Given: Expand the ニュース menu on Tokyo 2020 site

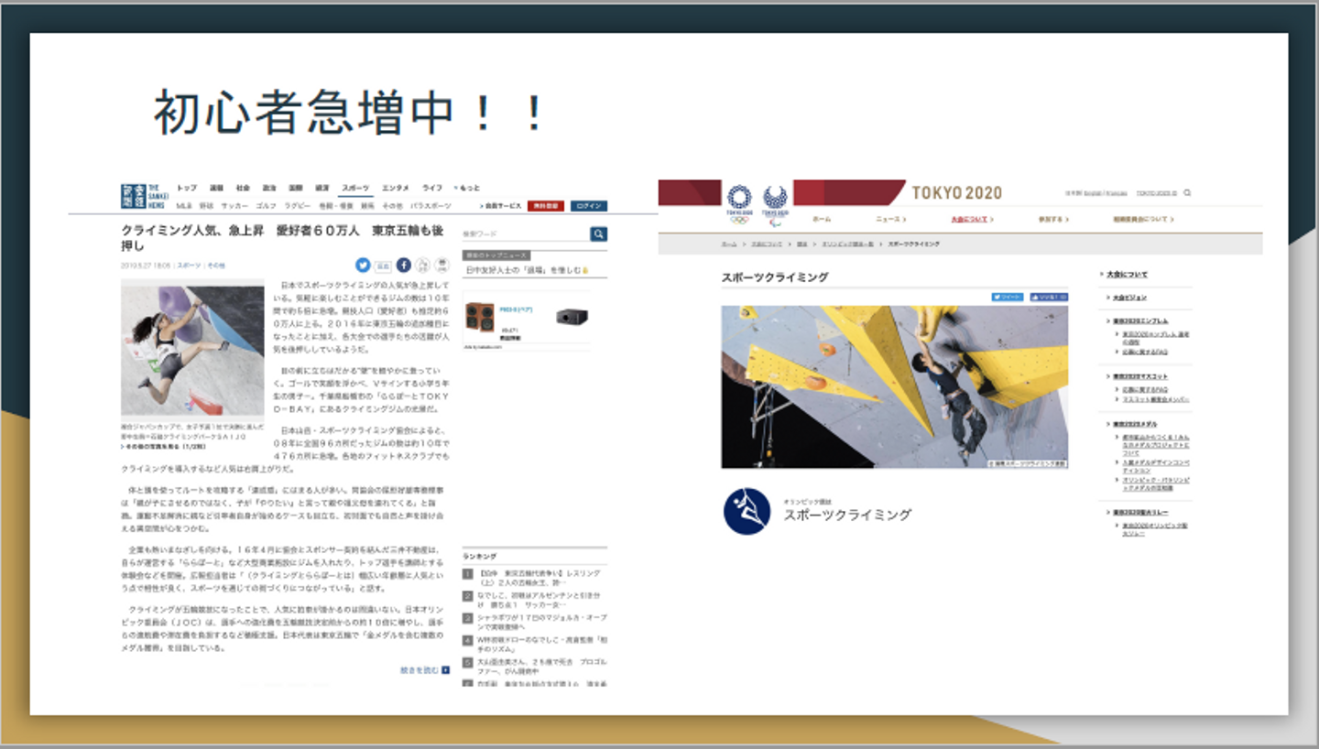Looking at the screenshot, I should 890,220.
